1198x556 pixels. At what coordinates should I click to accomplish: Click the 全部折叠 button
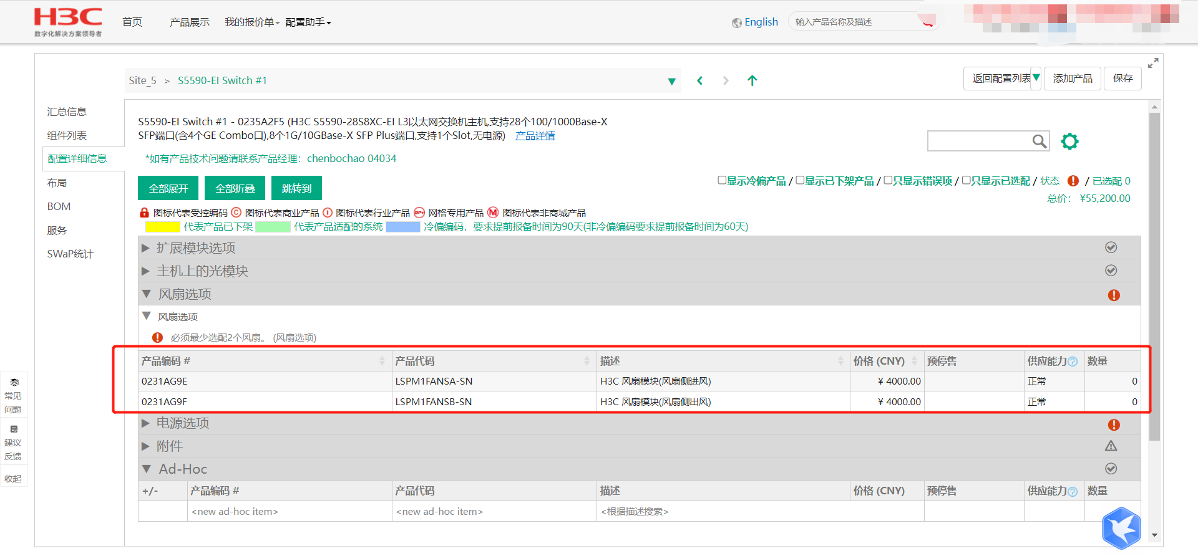tap(235, 188)
